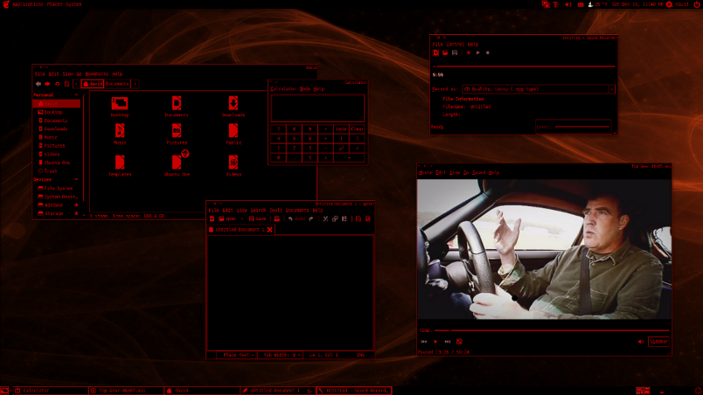Open the Applications menu in top panel
Image resolution: width=703 pixels, height=395 pixels.
27,4
